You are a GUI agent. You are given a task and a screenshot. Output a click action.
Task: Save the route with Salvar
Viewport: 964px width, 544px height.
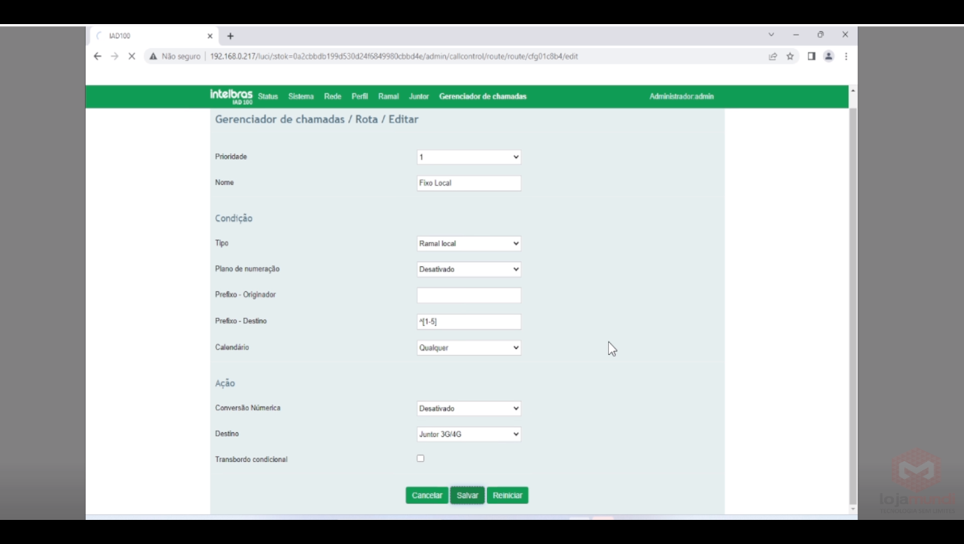click(467, 495)
